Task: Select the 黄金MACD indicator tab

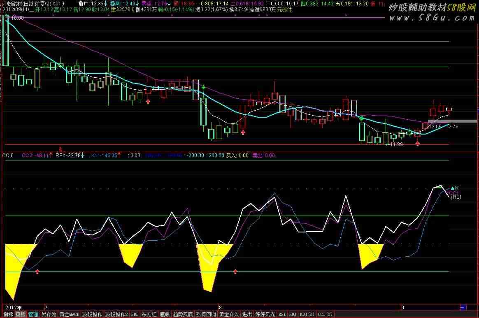Action: click(x=69, y=314)
